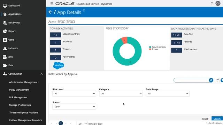Click the blue filter icon
Image resolution: width=223 pixels, height=125 pixels.
[222, 80]
